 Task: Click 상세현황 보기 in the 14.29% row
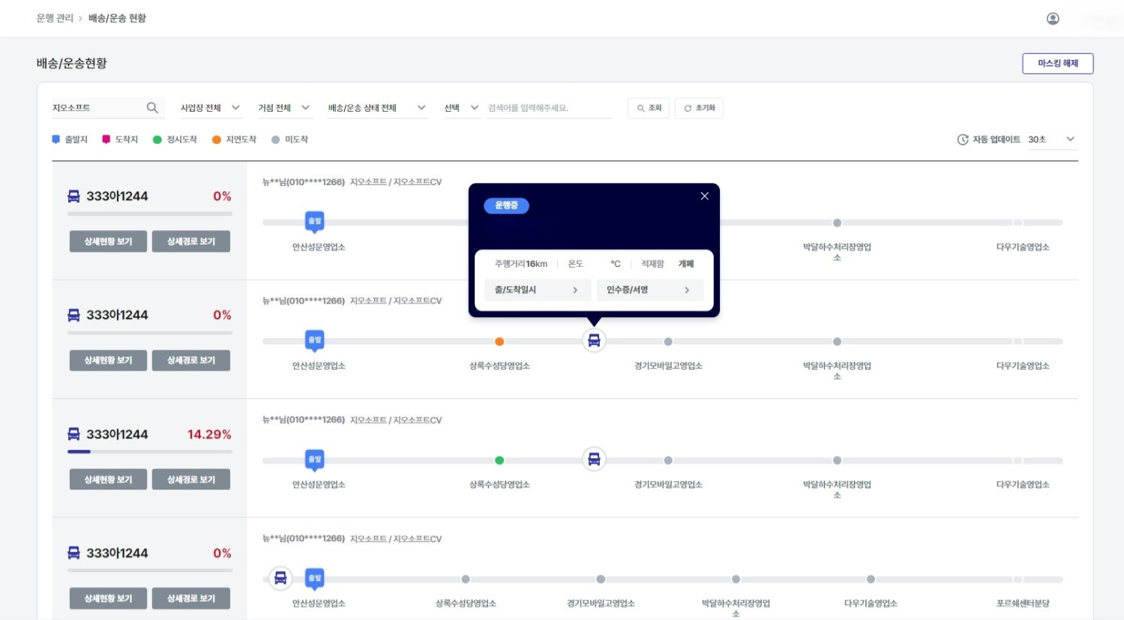tap(108, 480)
